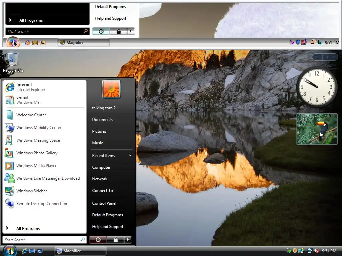Viewport: 342px width, 256px height.
Task: Click the plus button to add sidebar gadgets
Action: click(x=317, y=57)
